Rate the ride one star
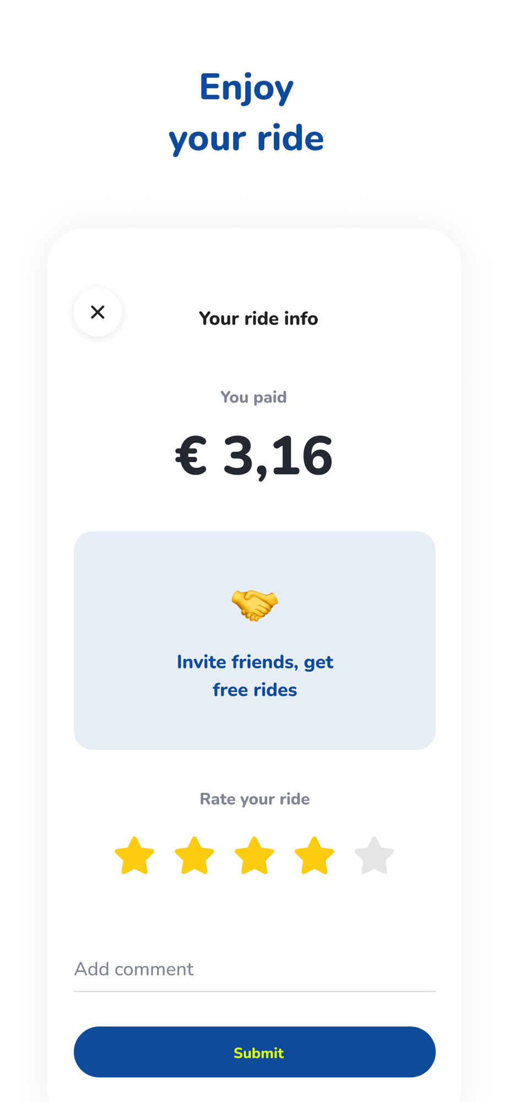Image resolution: width=509 pixels, height=1102 pixels. 134,856
